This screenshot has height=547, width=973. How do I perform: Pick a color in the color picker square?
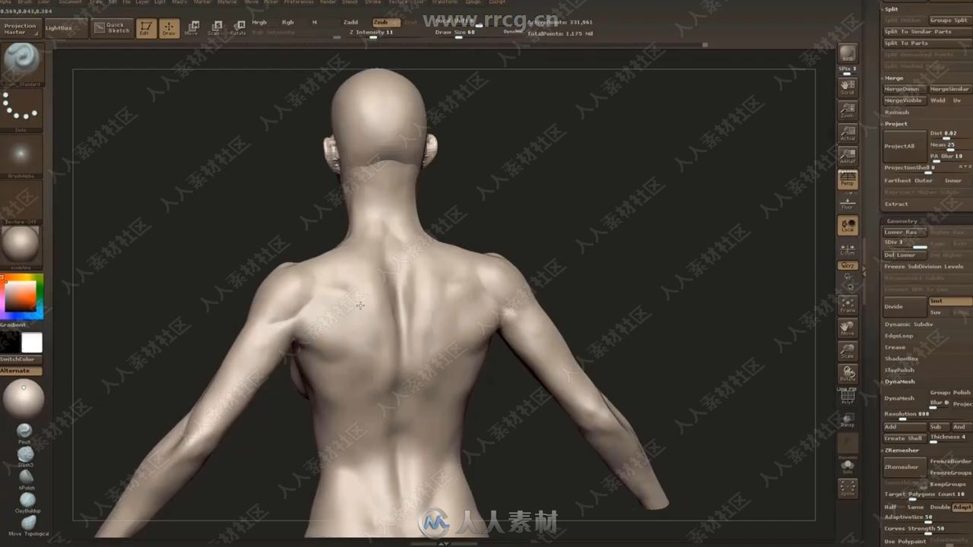(x=21, y=296)
